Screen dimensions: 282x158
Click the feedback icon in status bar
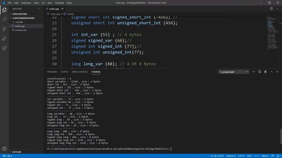click(x=273, y=156)
